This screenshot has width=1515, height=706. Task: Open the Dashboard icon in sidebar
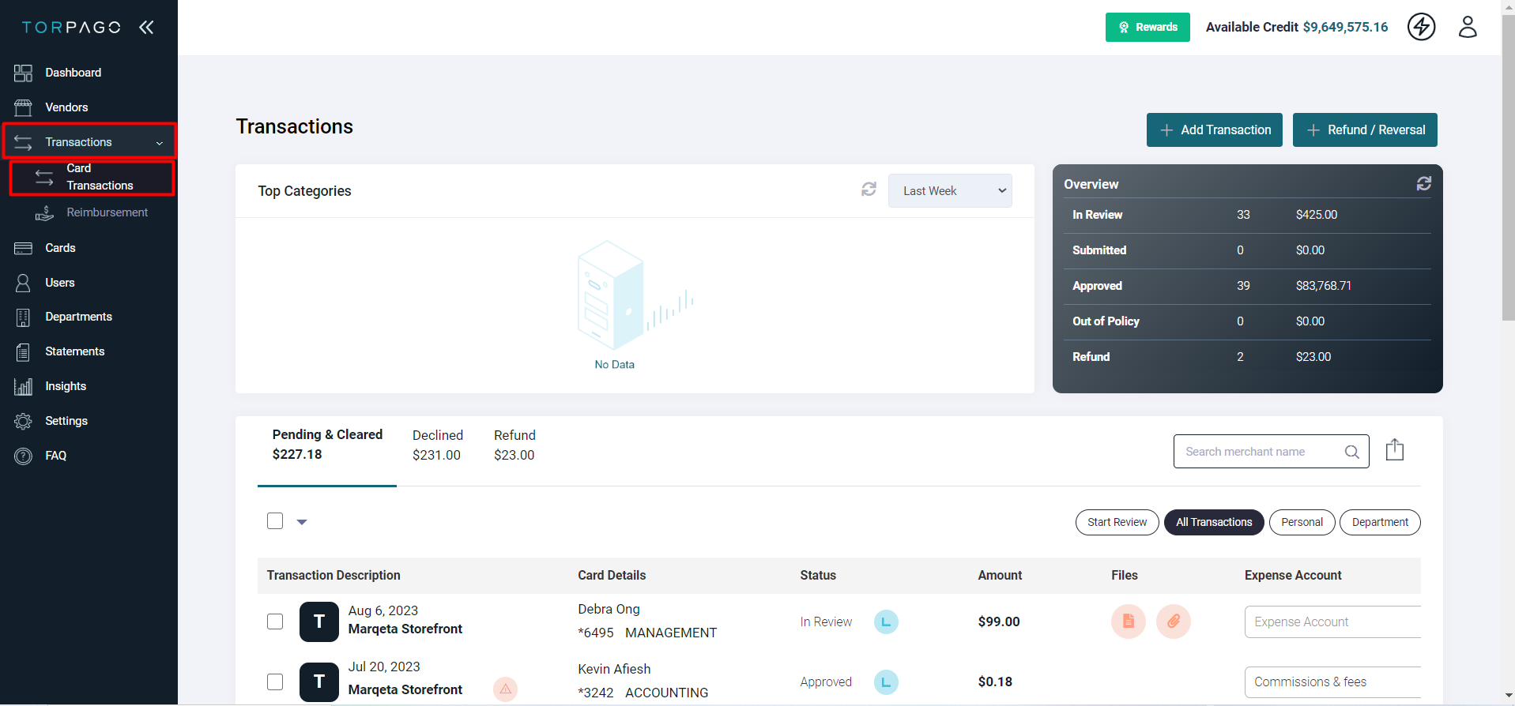coord(23,73)
